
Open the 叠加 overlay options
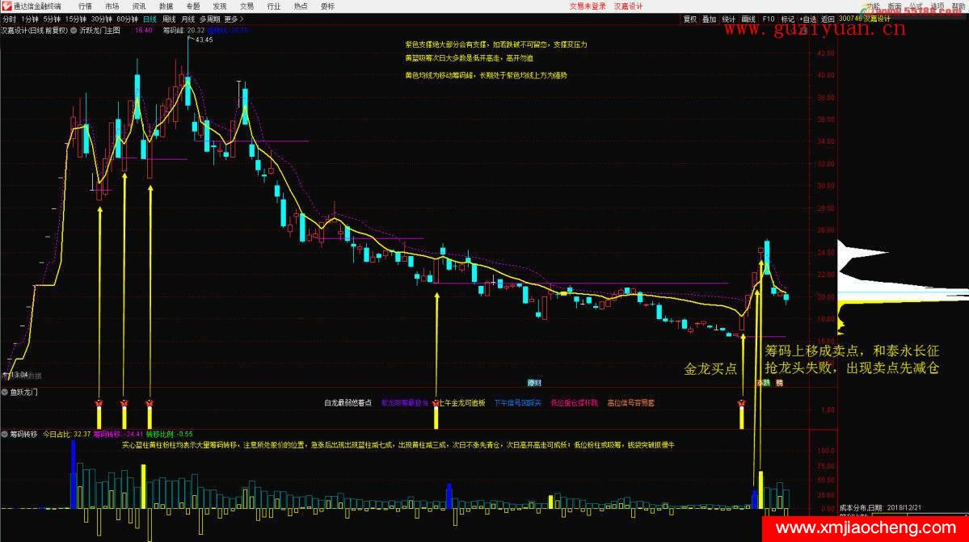click(x=709, y=18)
